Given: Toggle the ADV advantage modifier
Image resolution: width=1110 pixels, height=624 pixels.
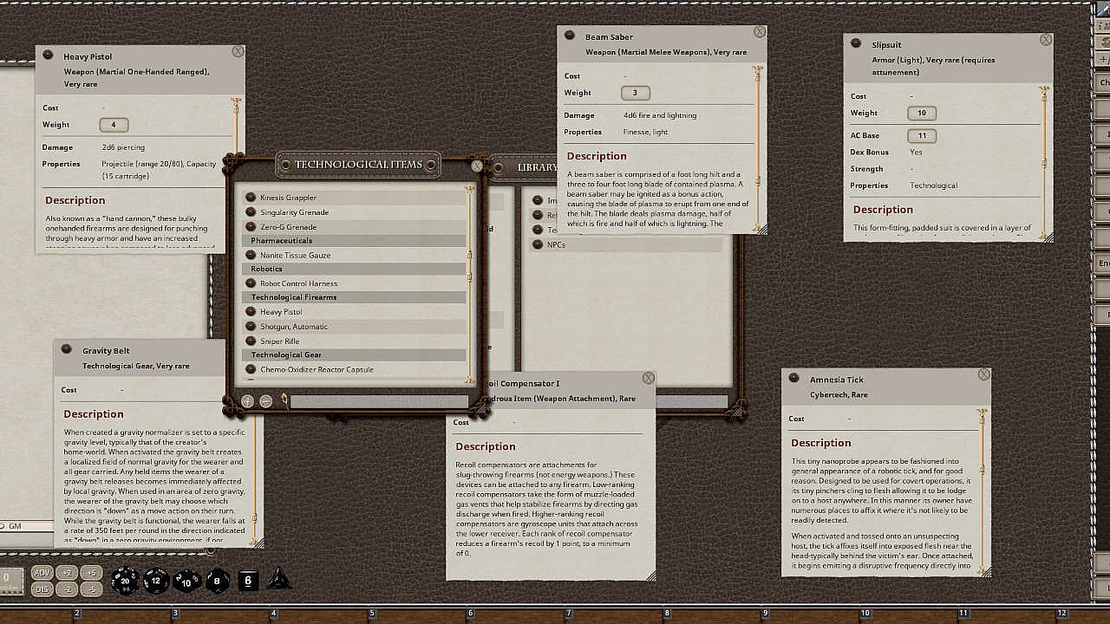Looking at the screenshot, I should point(42,573).
